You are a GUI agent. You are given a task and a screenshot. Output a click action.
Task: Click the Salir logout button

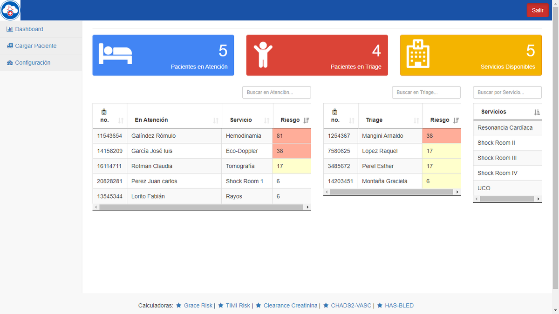pyautogui.click(x=538, y=10)
